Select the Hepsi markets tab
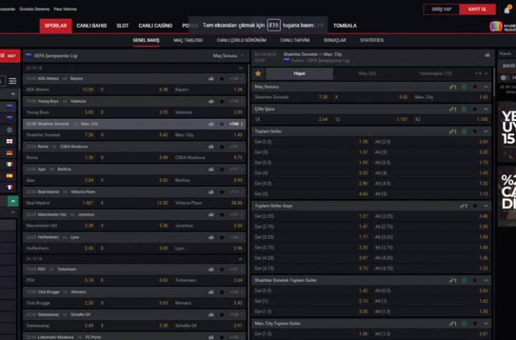 299,74
